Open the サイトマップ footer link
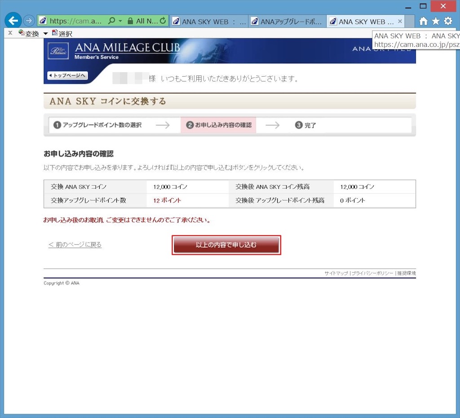This screenshot has height=418, width=460. tap(336, 273)
